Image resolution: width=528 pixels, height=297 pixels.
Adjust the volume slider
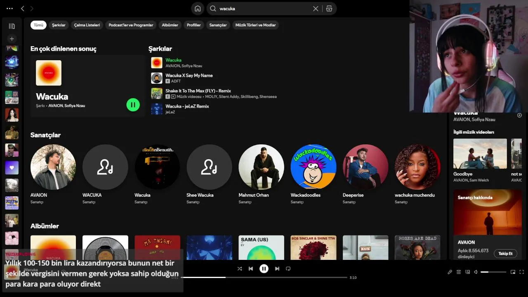point(493,272)
